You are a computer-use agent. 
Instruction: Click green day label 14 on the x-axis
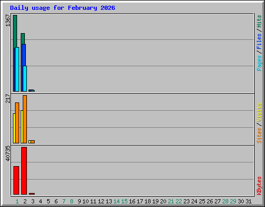click(x=116, y=201)
